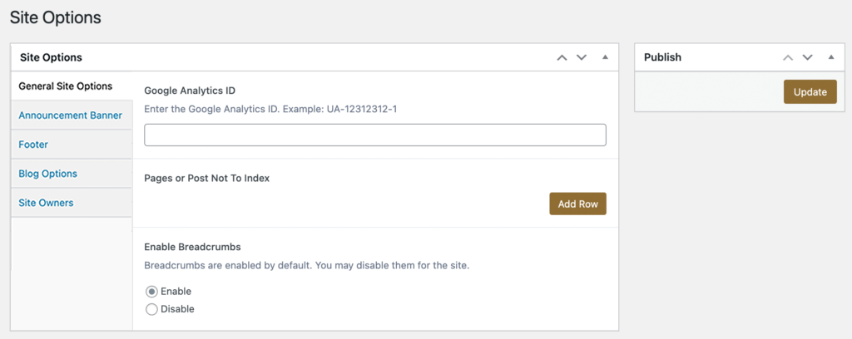Click the Add Row button
The width and height of the screenshot is (852, 339).
coord(577,204)
